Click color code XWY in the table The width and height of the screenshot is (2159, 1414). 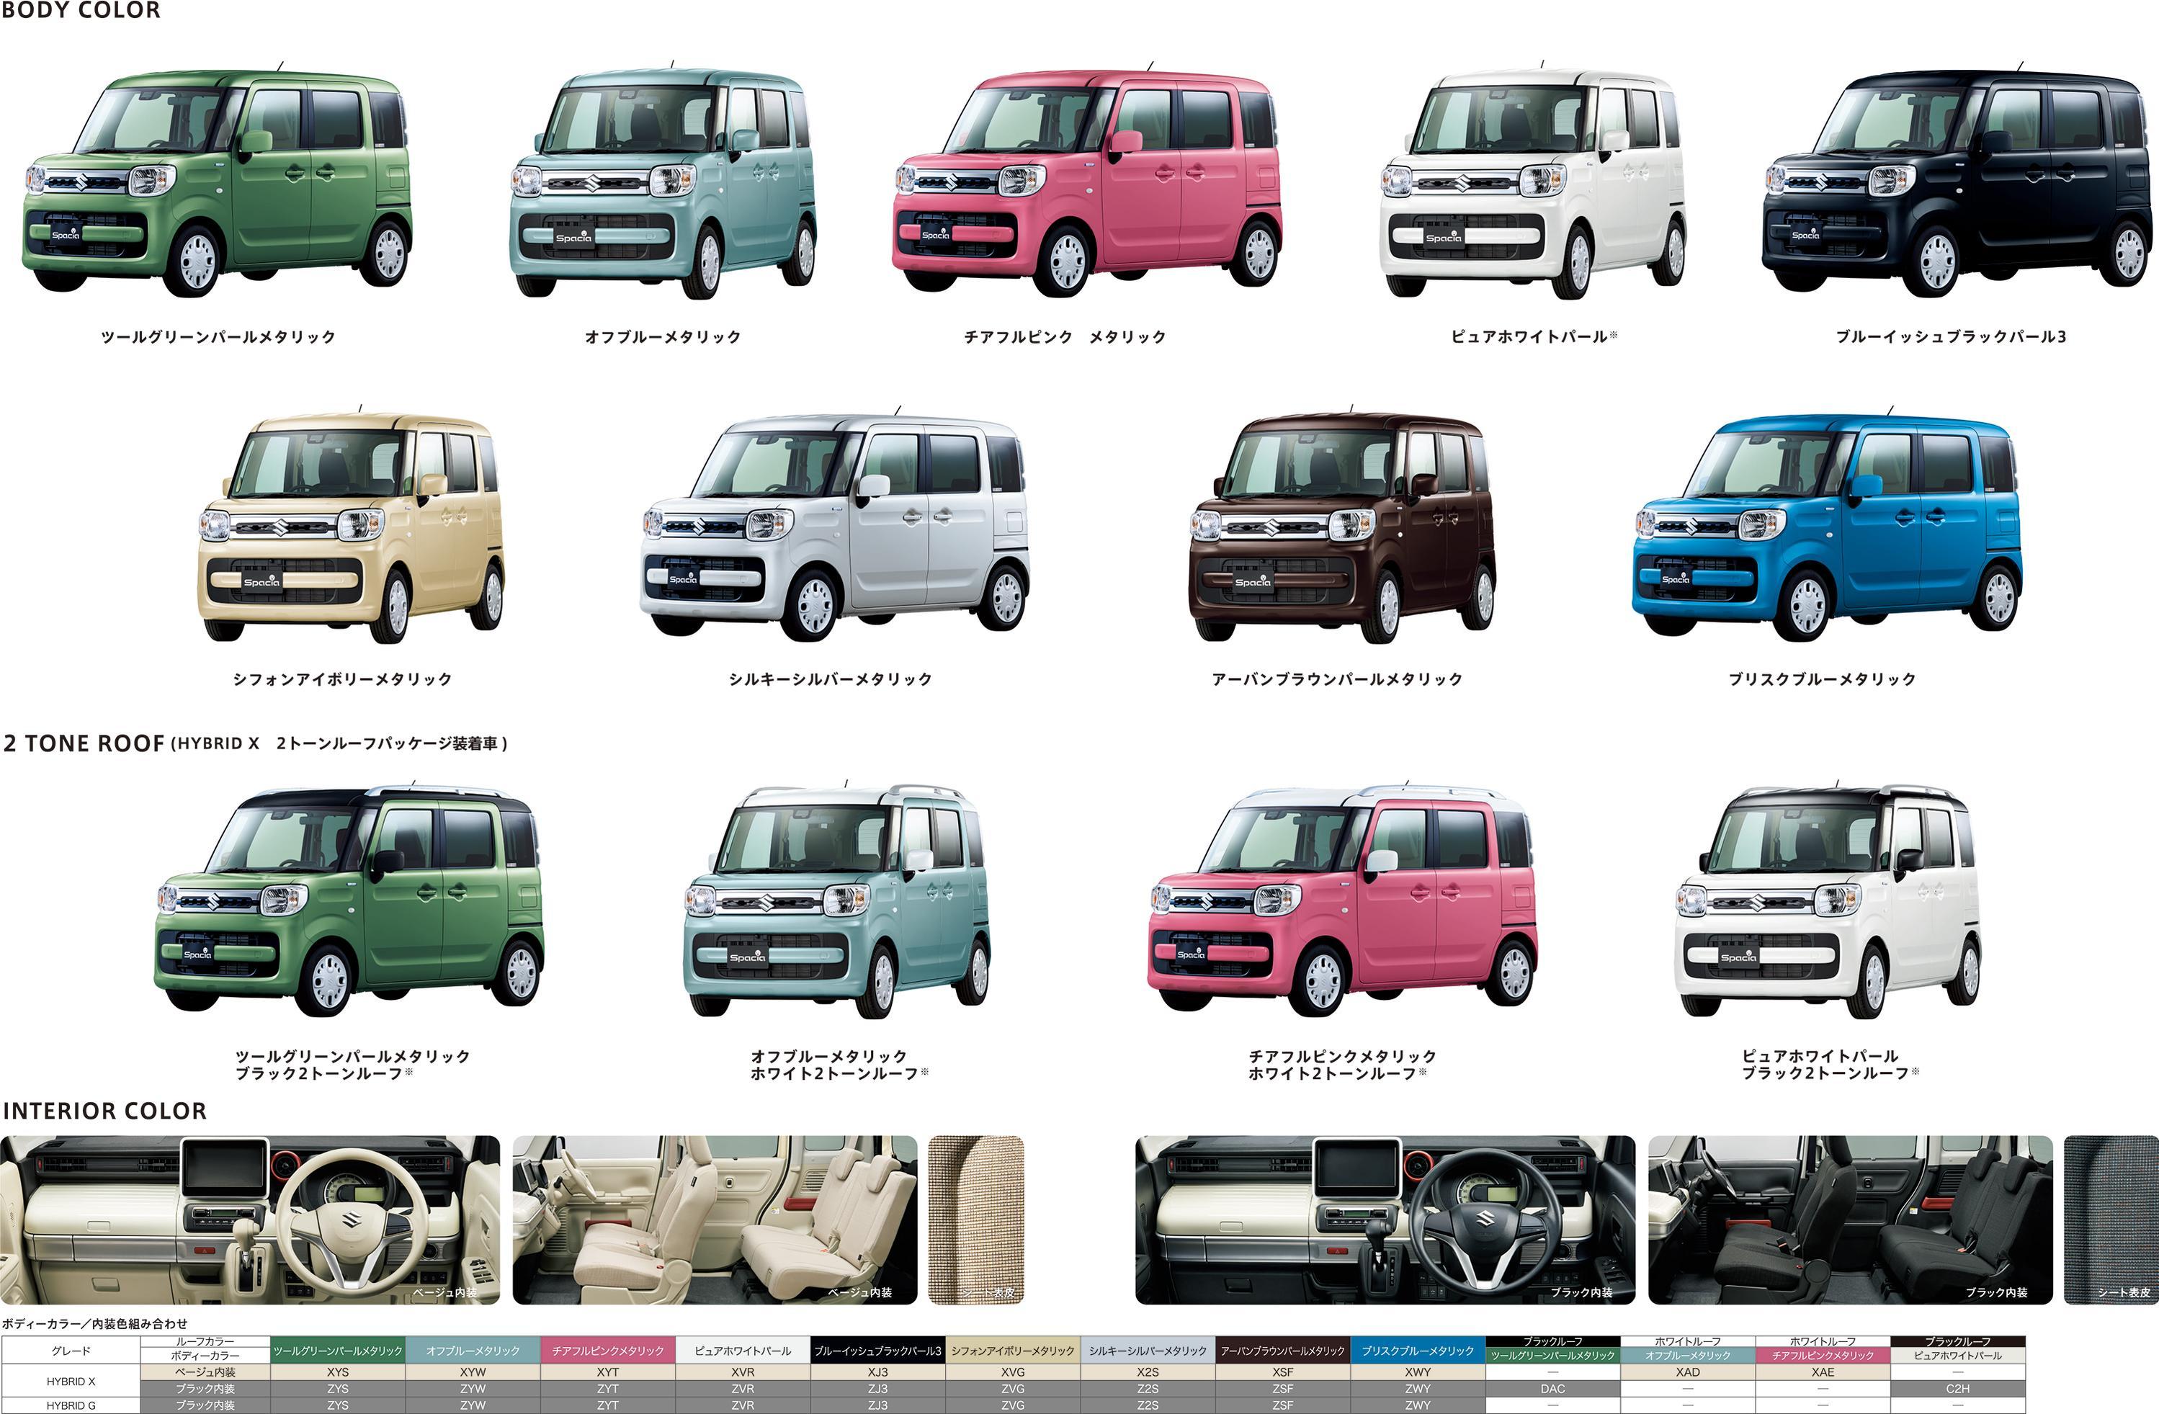[1418, 1372]
